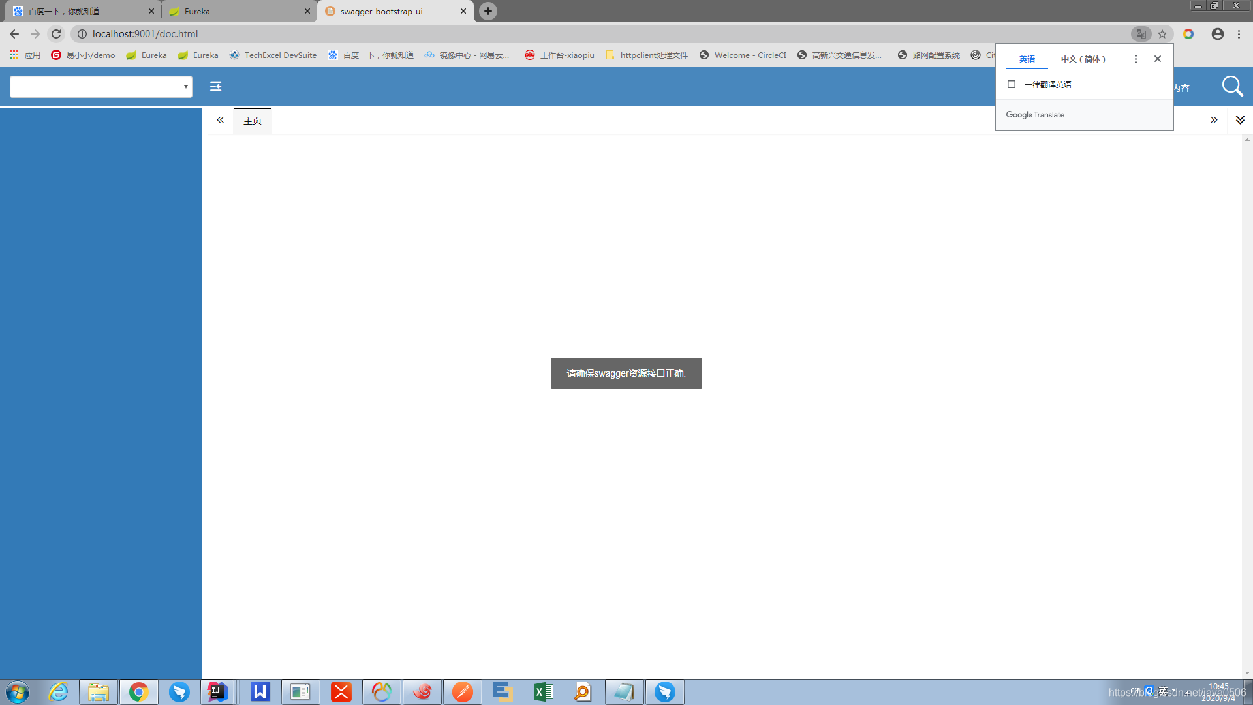Image resolution: width=1253 pixels, height=705 pixels.
Task: Bookmark this page with star icon
Action: [x=1162, y=34]
